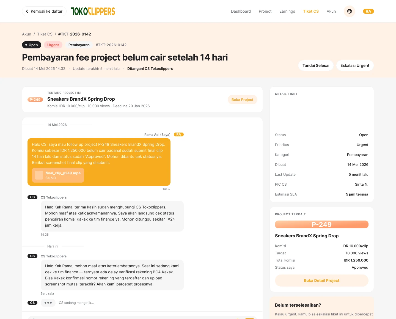This screenshot has width=396, height=319.
Task: Open the face avatar icon in header
Action: click(x=350, y=11)
